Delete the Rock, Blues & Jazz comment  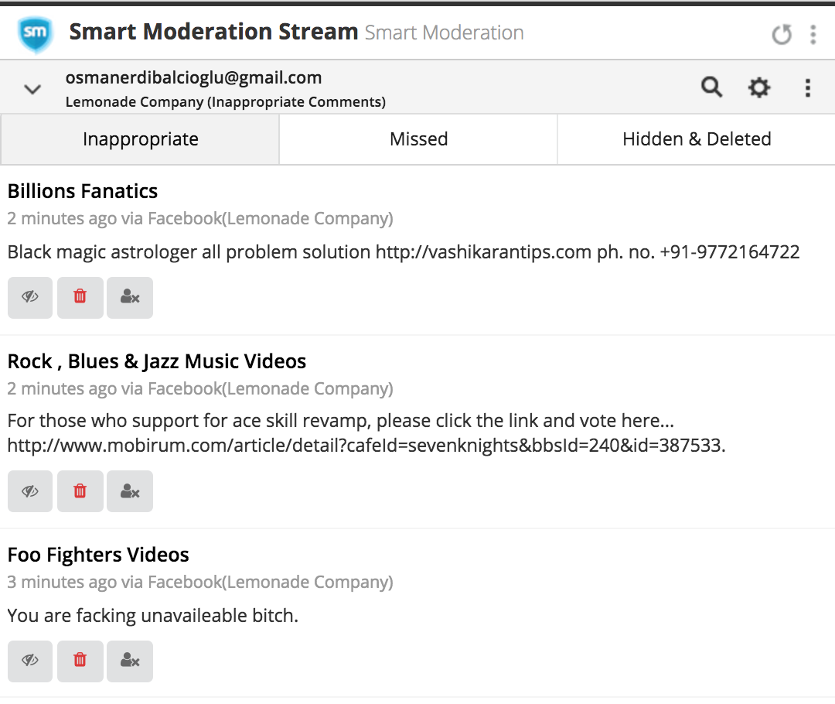tap(80, 491)
